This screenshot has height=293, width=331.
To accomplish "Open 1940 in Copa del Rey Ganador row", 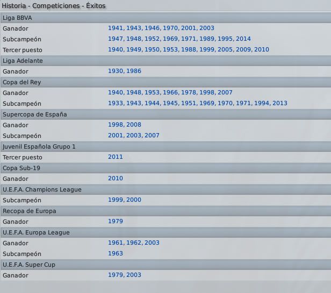I will click(116, 92).
